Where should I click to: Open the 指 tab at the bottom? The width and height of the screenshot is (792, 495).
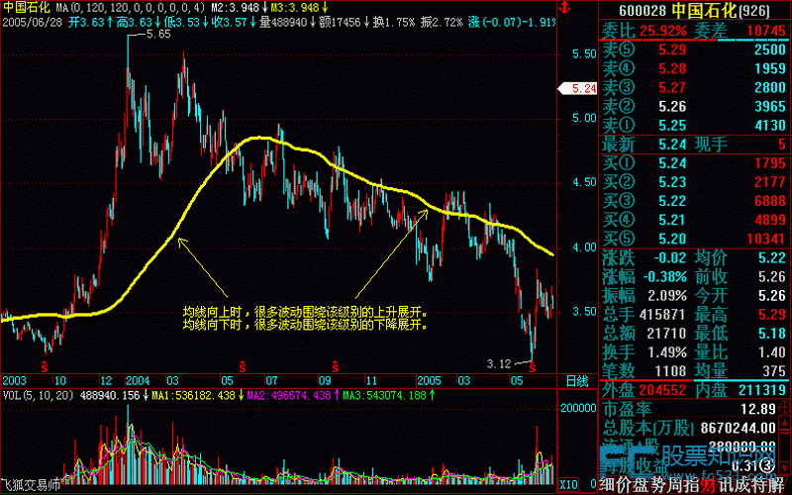point(689,485)
